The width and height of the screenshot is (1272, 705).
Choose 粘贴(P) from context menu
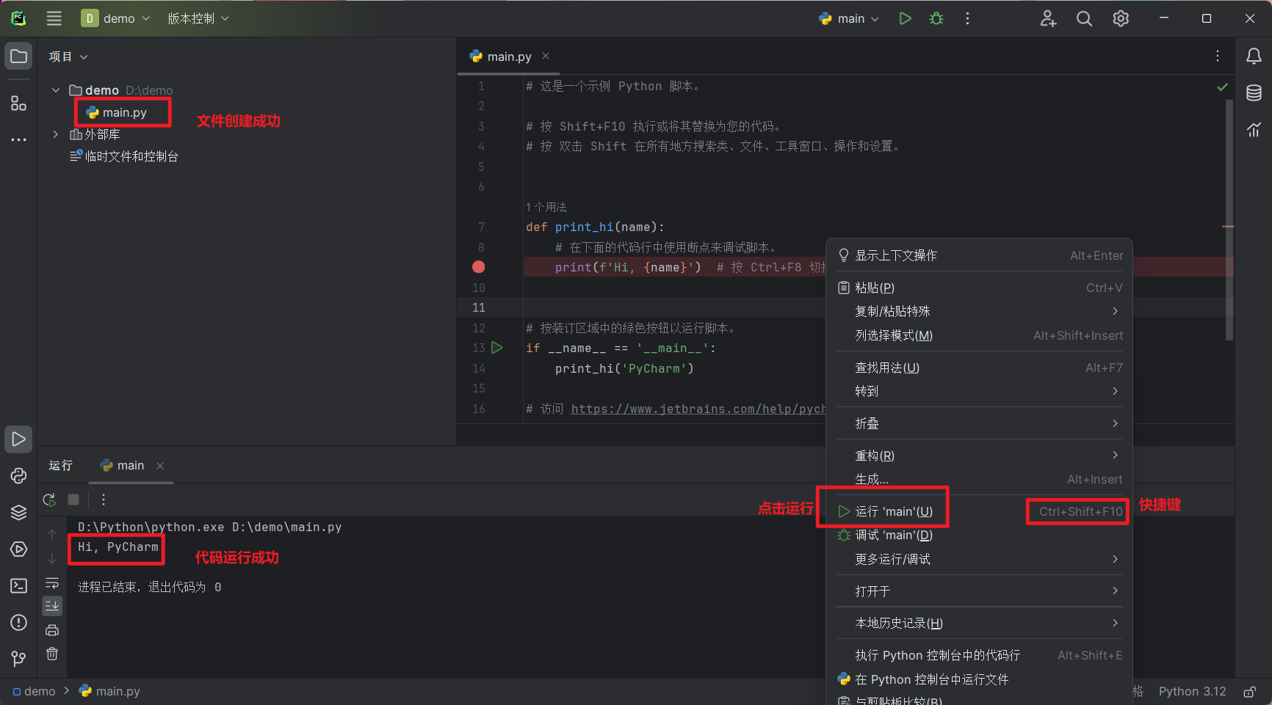pos(980,288)
